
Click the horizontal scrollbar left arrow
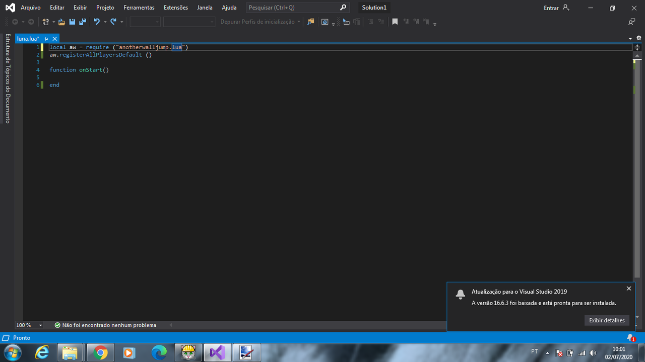point(171,325)
